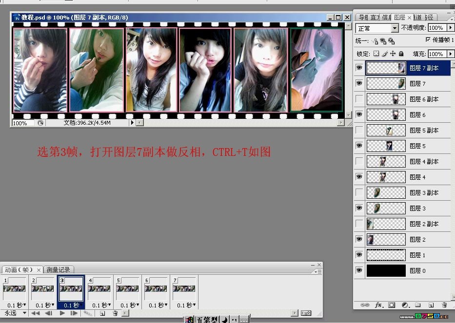
Task: Open the fill 填充 slider arrow
Action: (x=450, y=54)
